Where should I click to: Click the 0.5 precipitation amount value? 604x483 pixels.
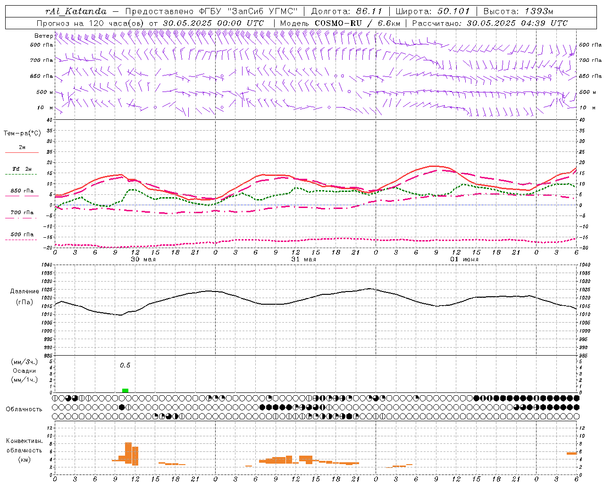(125, 366)
